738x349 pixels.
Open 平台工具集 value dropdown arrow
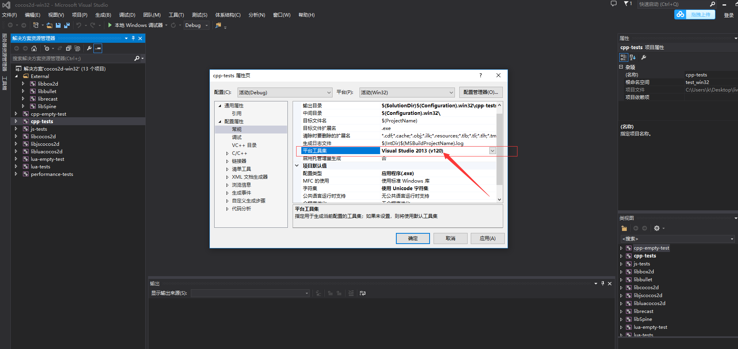click(493, 151)
